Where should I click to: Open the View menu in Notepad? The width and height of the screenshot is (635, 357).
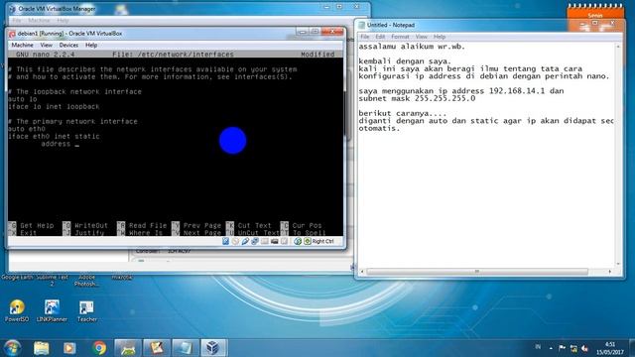(x=421, y=37)
